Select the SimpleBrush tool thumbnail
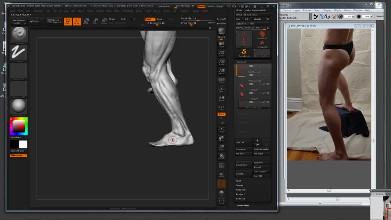This screenshot has height=220, width=391. [244, 53]
